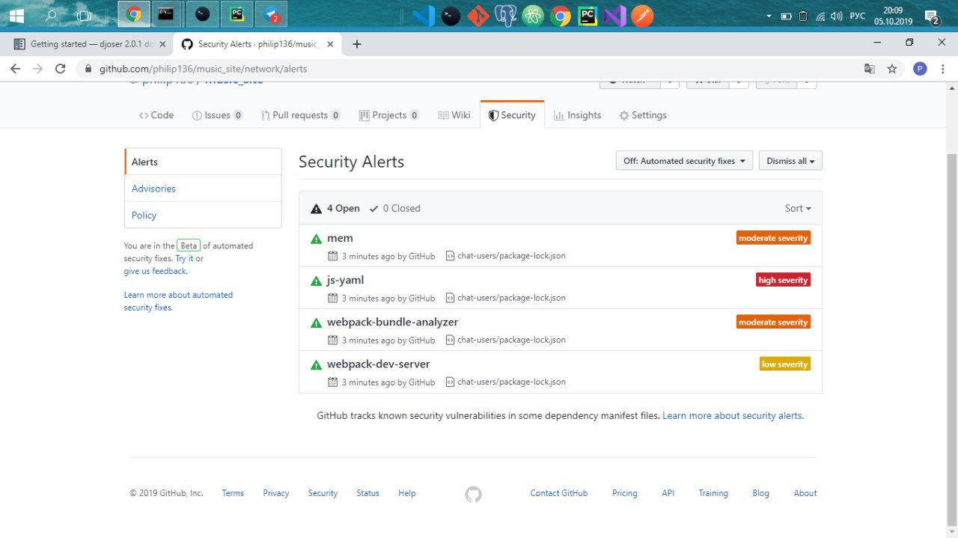Open Learn more about security alerts
Viewport: 958px width, 538px height.
(733, 415)
